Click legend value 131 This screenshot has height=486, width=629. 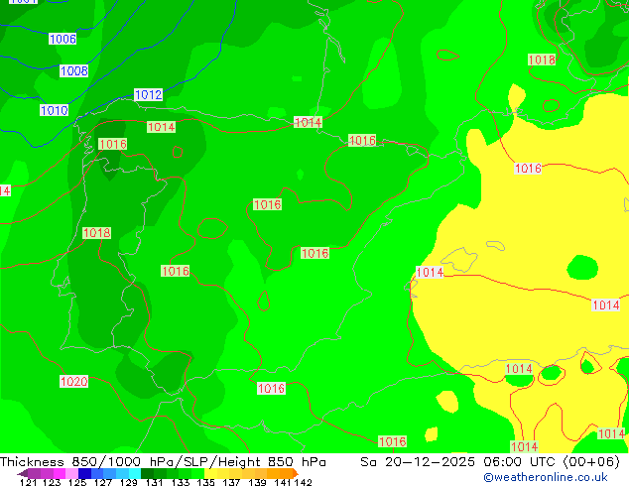(x=155, y=482)
